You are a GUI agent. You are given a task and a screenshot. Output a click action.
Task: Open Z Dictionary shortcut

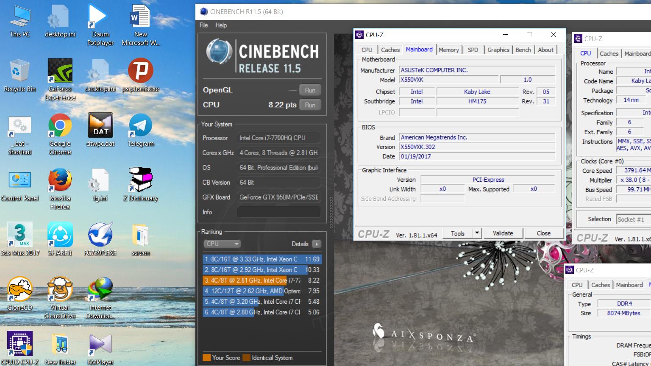pyautogui.click(x=141, y=185)
